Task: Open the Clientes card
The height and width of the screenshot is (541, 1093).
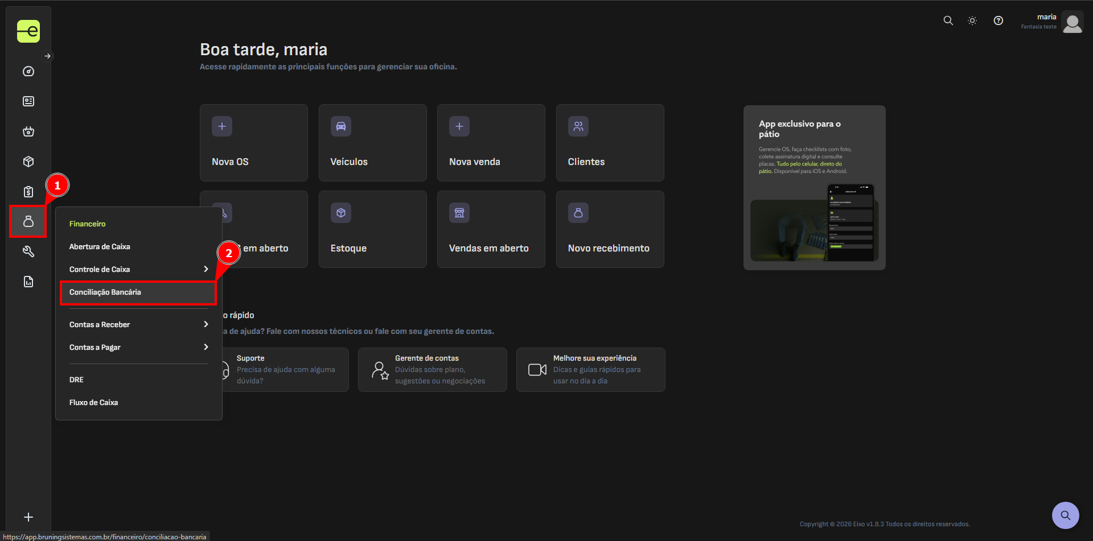Action: pos(610,143)
